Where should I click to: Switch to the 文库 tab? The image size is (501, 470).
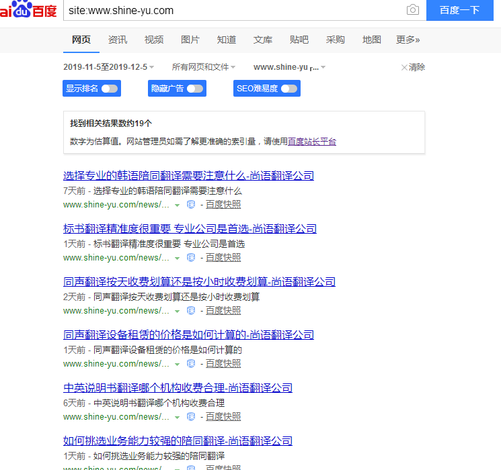pos(263,40)
